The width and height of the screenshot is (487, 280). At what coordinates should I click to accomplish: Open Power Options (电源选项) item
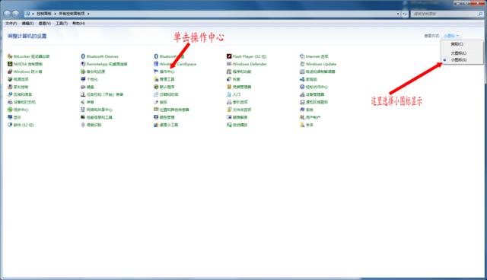[18, 79]
